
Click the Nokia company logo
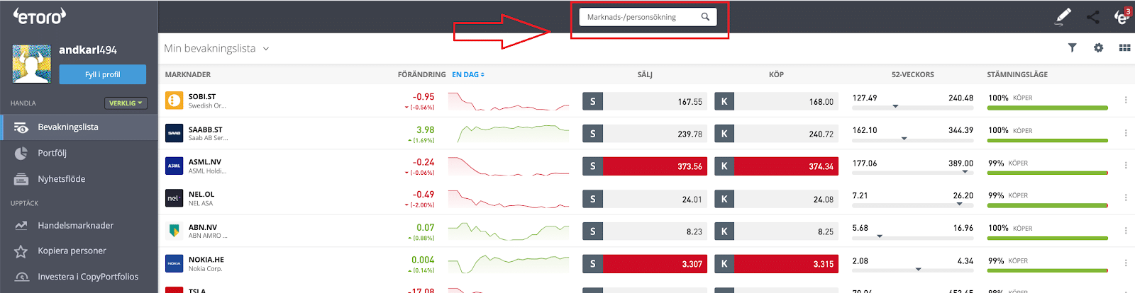click(x=175, y=263)
